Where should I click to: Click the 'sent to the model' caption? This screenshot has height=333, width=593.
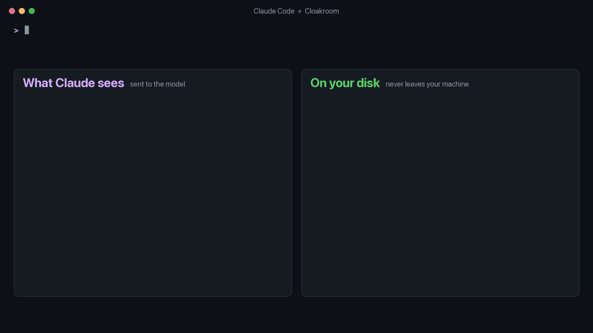coord(158,84)
